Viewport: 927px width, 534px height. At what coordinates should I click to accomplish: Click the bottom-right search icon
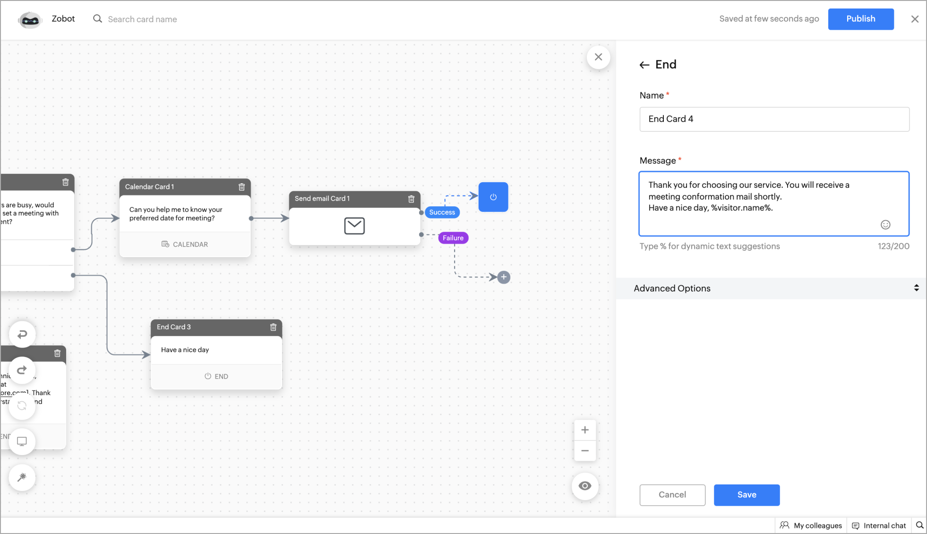pos(919,525)
